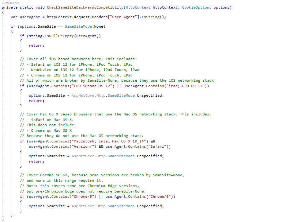Click comment '- Chrome on Mac OS X'
This screenshot has width=290, height=222.
46,130
